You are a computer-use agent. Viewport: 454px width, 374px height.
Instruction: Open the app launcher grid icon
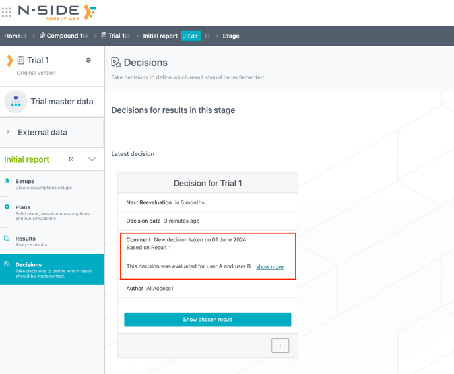7,12
